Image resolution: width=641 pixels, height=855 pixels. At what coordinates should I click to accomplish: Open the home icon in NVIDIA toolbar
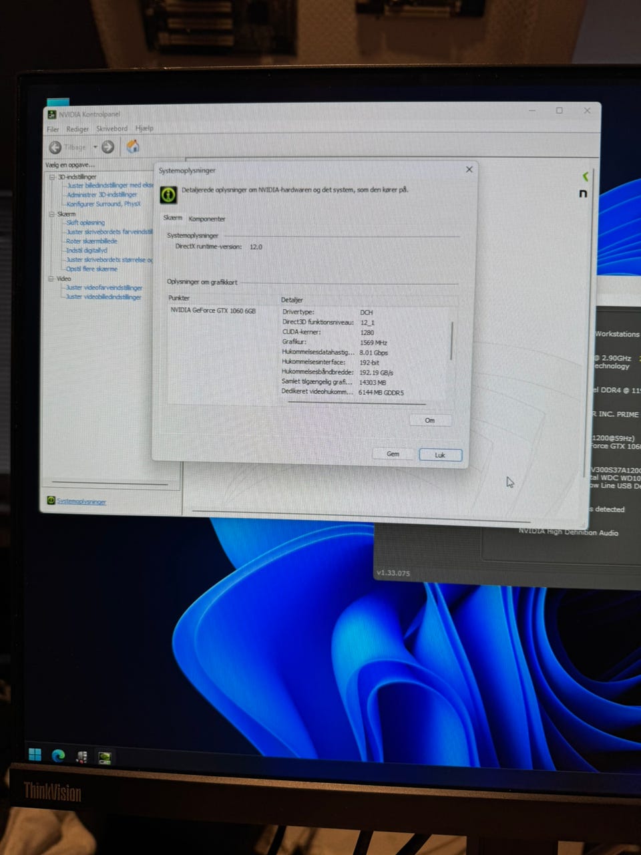[x=133, y=146]
